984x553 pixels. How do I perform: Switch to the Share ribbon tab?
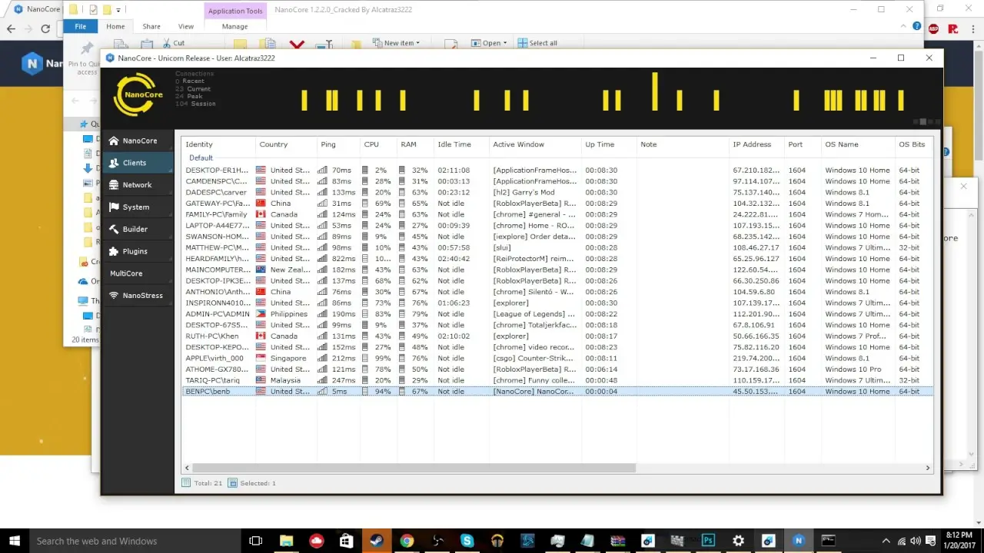pyautogui.click(x=151, y=25)
